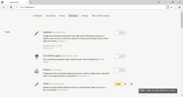The height and width of the screenshot is (97, 183).
Task: Go to the Settings tab
Action: point(85,16)
